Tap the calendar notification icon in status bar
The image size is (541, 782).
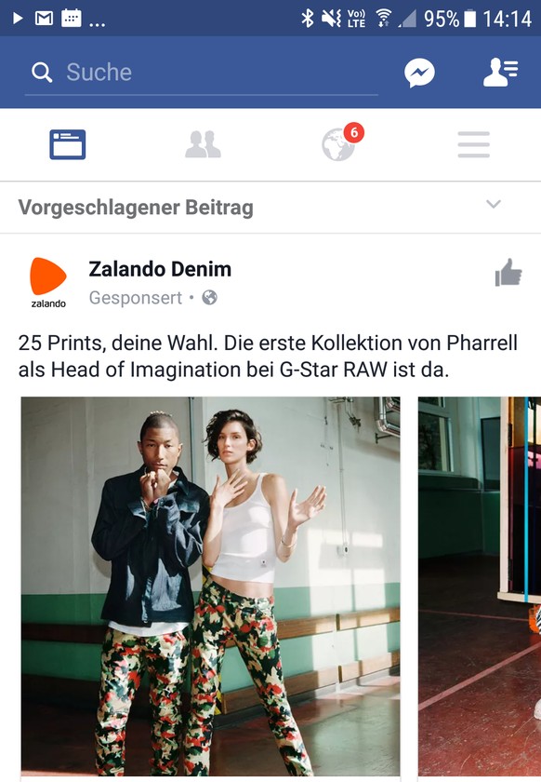tap(72, 18)
